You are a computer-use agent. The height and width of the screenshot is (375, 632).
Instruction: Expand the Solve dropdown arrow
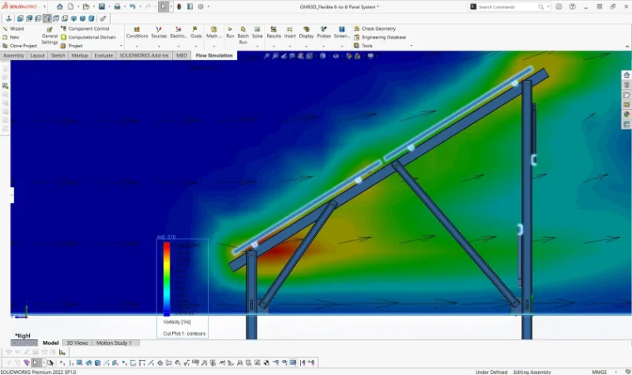coord(257,46)
